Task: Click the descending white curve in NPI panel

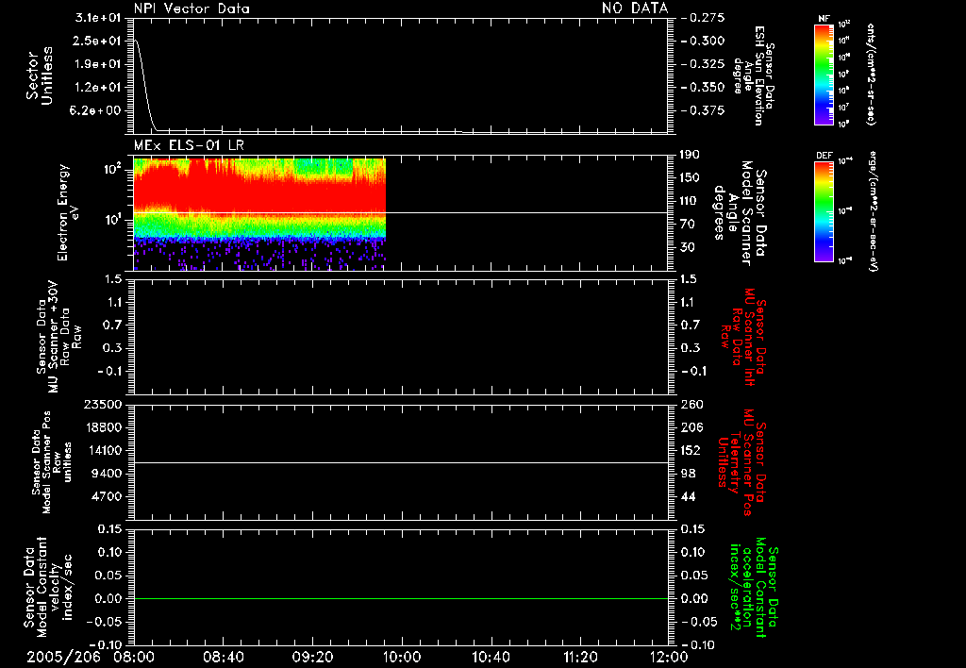Action: pos(145,84)
